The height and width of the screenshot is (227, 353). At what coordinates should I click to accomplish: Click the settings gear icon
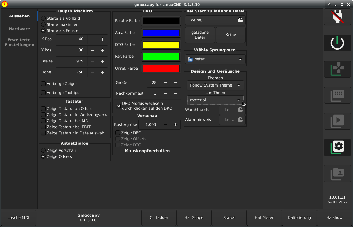(x=337, y=147)
